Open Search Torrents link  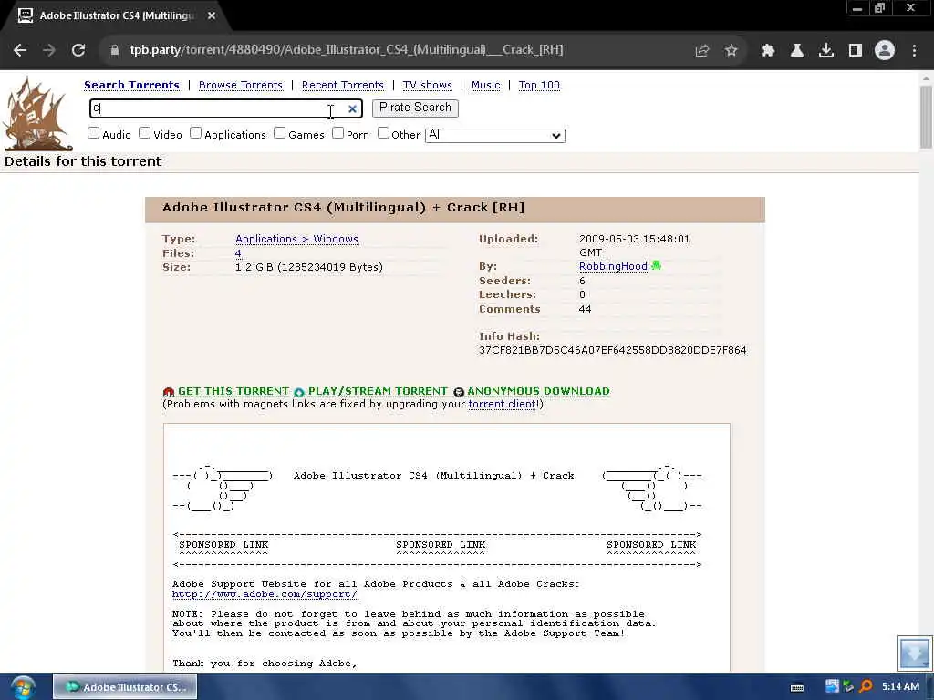[131, 85]
